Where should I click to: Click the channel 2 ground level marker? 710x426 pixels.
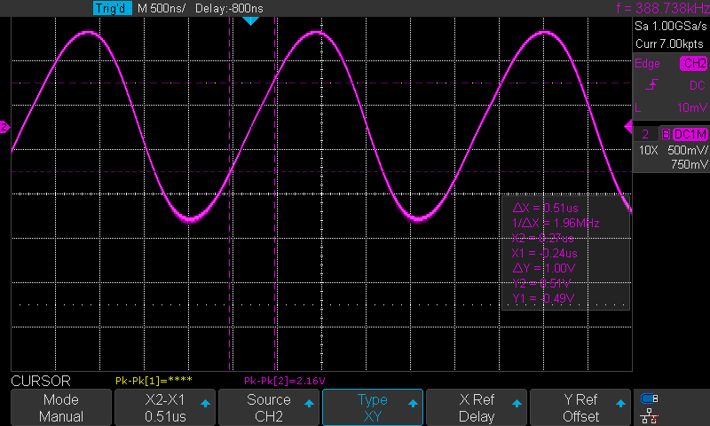(4, 127)
